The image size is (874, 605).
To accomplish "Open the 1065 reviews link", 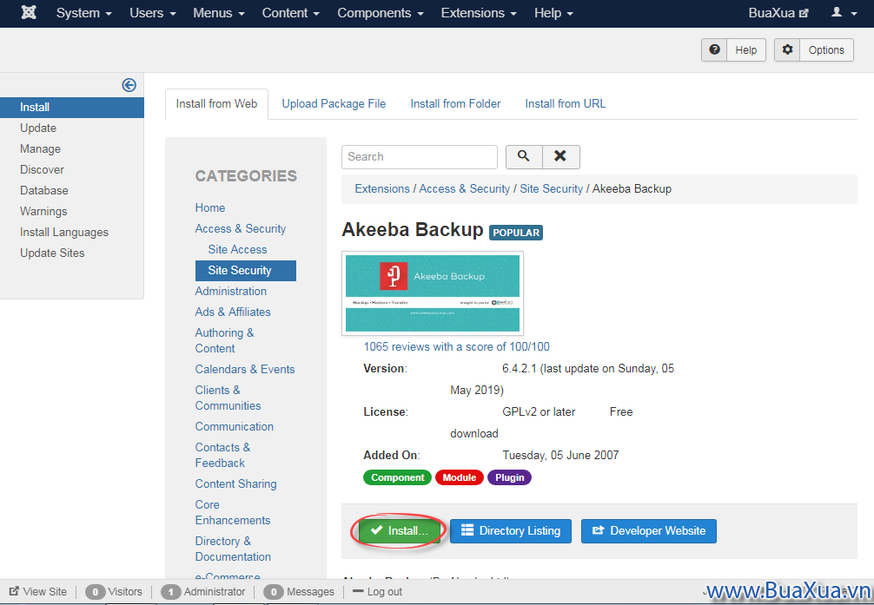I will (456, 347).
